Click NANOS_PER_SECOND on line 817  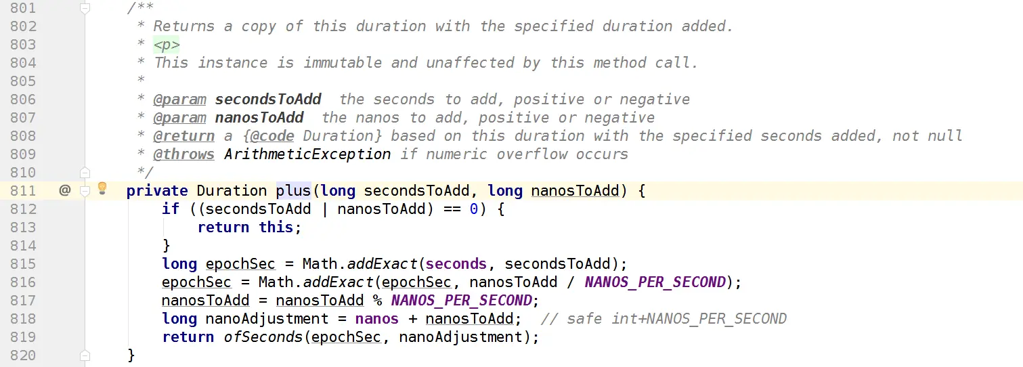pyautogui.click(x=461, y=301)
